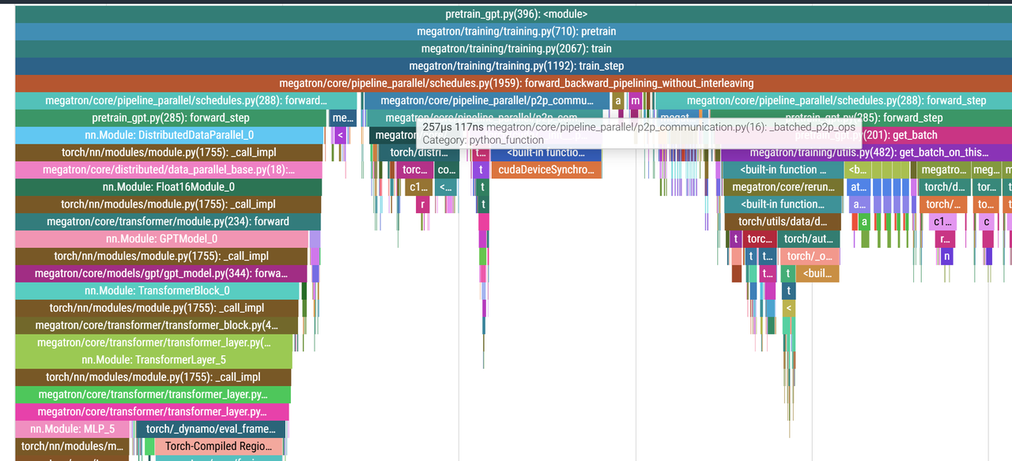Screen dimensions: 1012x461
Task: Select the nn.Module: MLP_5 slice
Action: coord(72,429)
